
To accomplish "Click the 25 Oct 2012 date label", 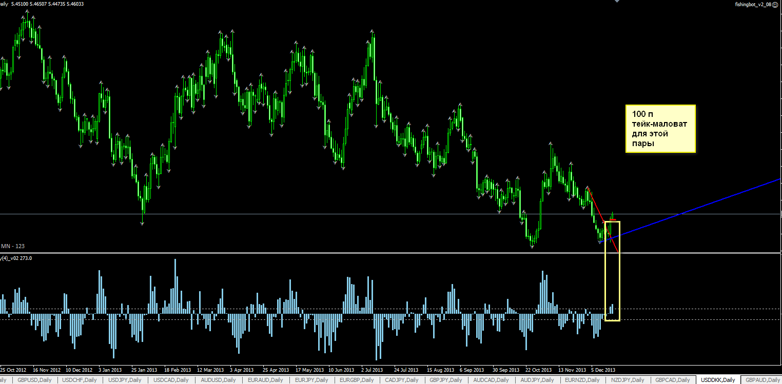I will tap(13, 370).
